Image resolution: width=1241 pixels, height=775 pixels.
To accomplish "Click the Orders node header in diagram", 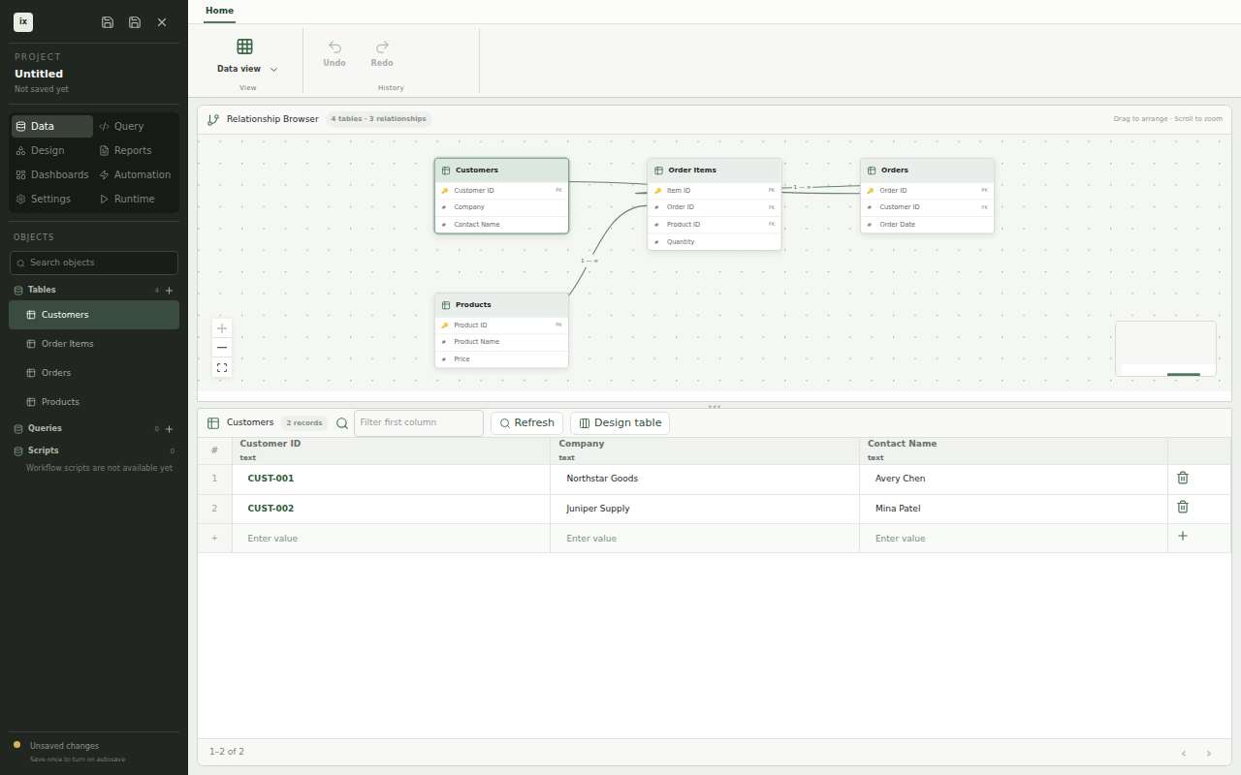I will pyautogui.click(x=928, y=170).
